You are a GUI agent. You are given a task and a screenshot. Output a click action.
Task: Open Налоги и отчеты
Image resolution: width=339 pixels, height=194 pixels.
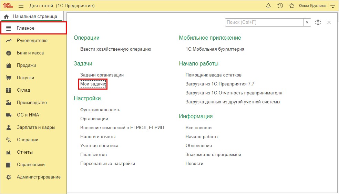pos(98,137)
